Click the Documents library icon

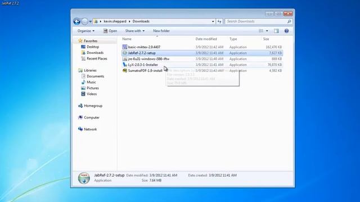pyautogui.click(x=83, y=76)
